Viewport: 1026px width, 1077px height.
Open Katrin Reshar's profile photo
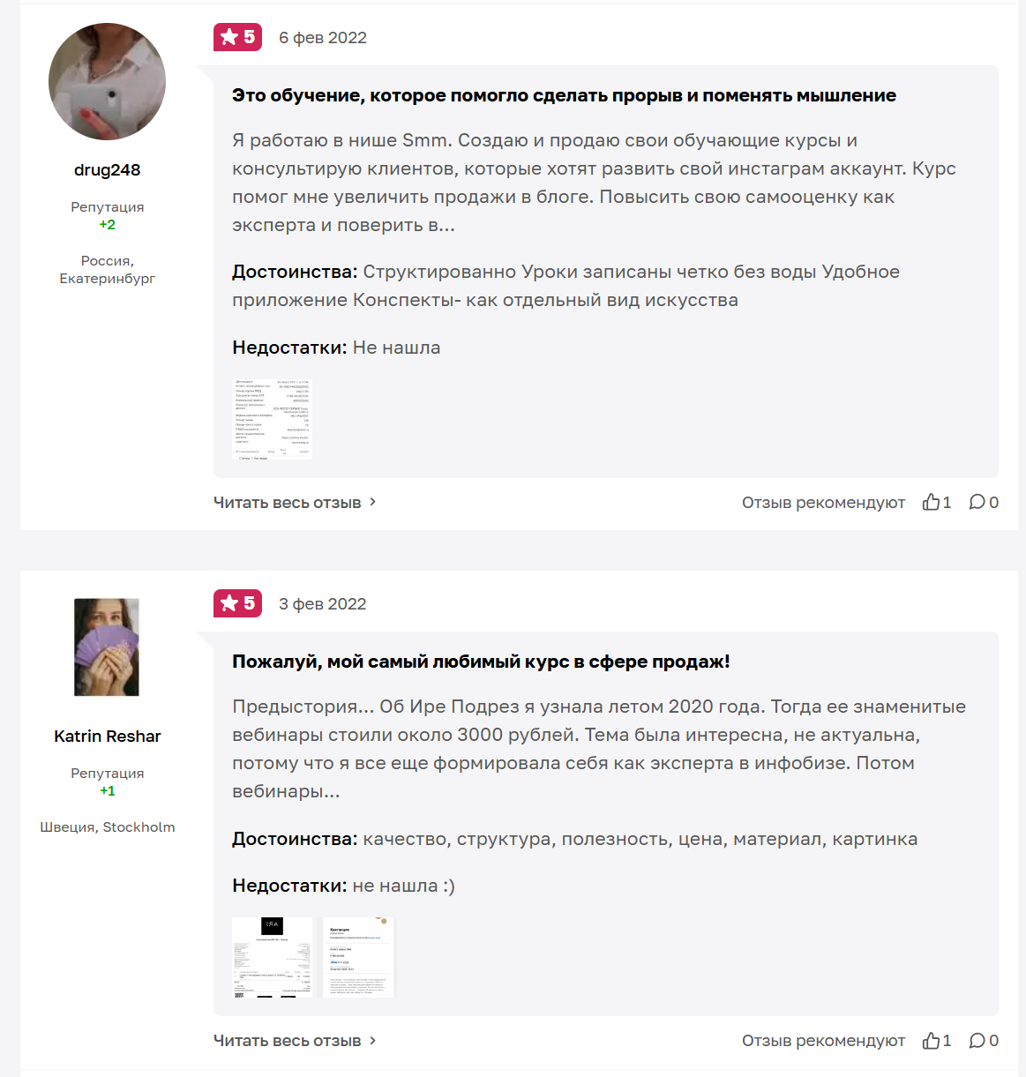107,647
